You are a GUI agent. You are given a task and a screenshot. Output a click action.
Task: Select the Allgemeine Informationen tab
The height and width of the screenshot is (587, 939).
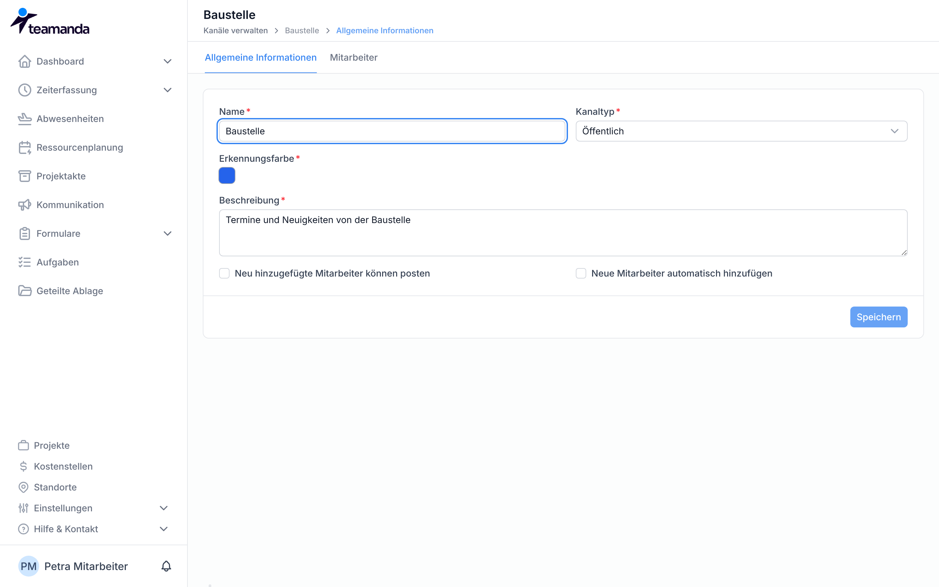point(261,57)
